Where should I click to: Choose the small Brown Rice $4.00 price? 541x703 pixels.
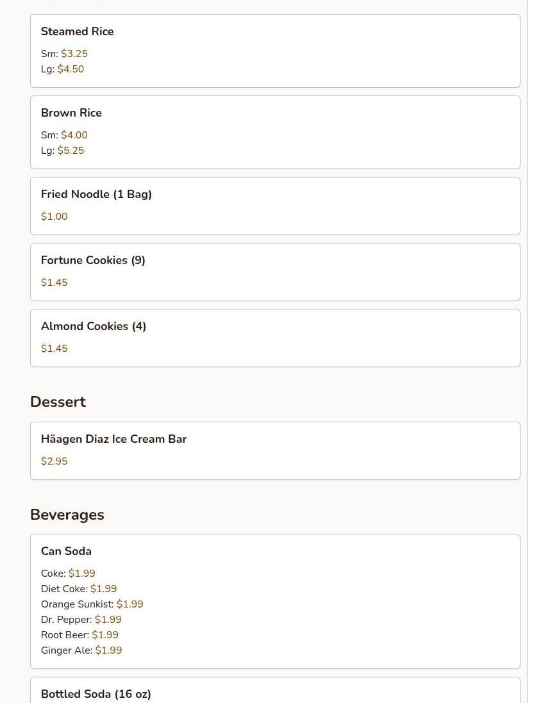[x=74, y=135]
